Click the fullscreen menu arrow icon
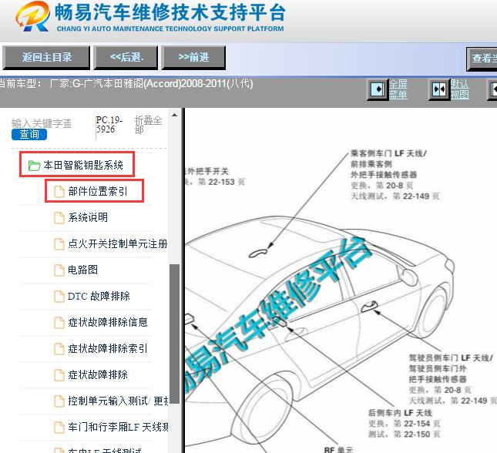 point(378,89)
